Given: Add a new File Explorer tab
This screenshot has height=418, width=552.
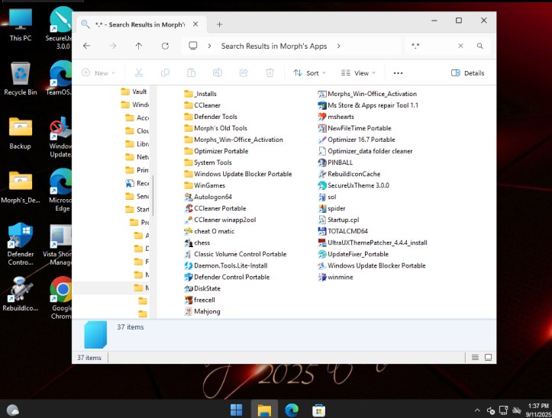Looking at the screenshot, I should (219, 24).
